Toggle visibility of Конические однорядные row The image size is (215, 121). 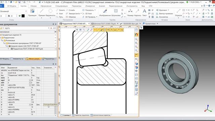click(55, 43)
